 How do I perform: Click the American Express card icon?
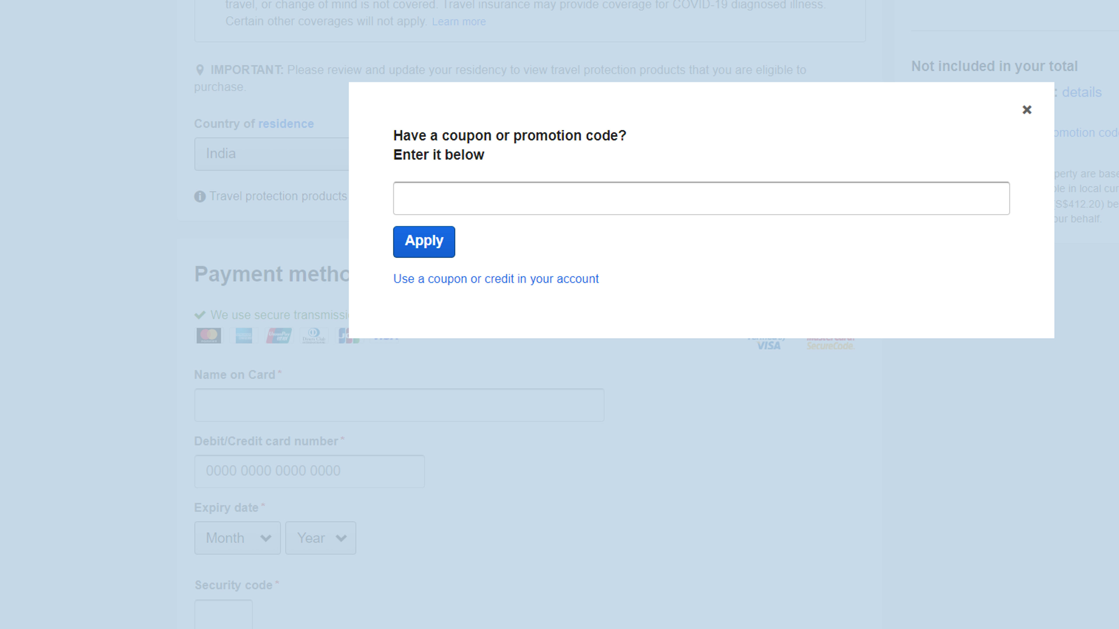click(244, 335)
